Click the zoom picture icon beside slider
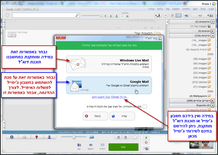The width and height of the screenshot is (218, 155). pyautogui.click(x=92, y=137)
